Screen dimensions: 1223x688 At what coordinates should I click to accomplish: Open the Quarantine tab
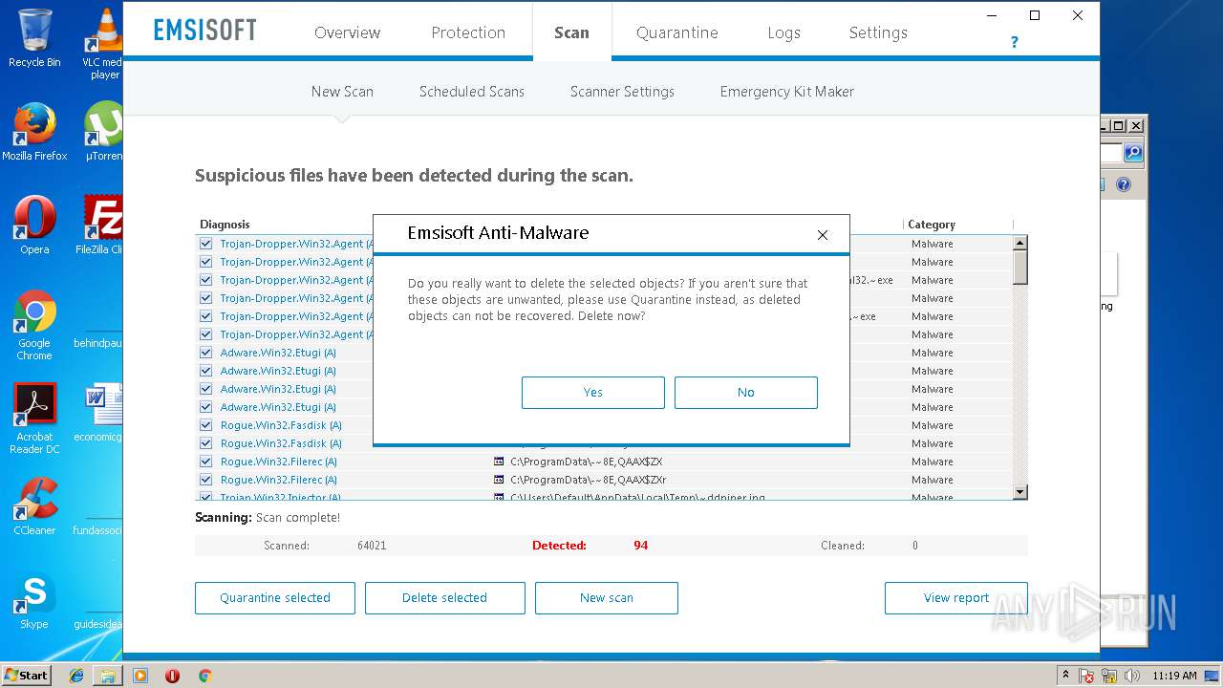676,32
